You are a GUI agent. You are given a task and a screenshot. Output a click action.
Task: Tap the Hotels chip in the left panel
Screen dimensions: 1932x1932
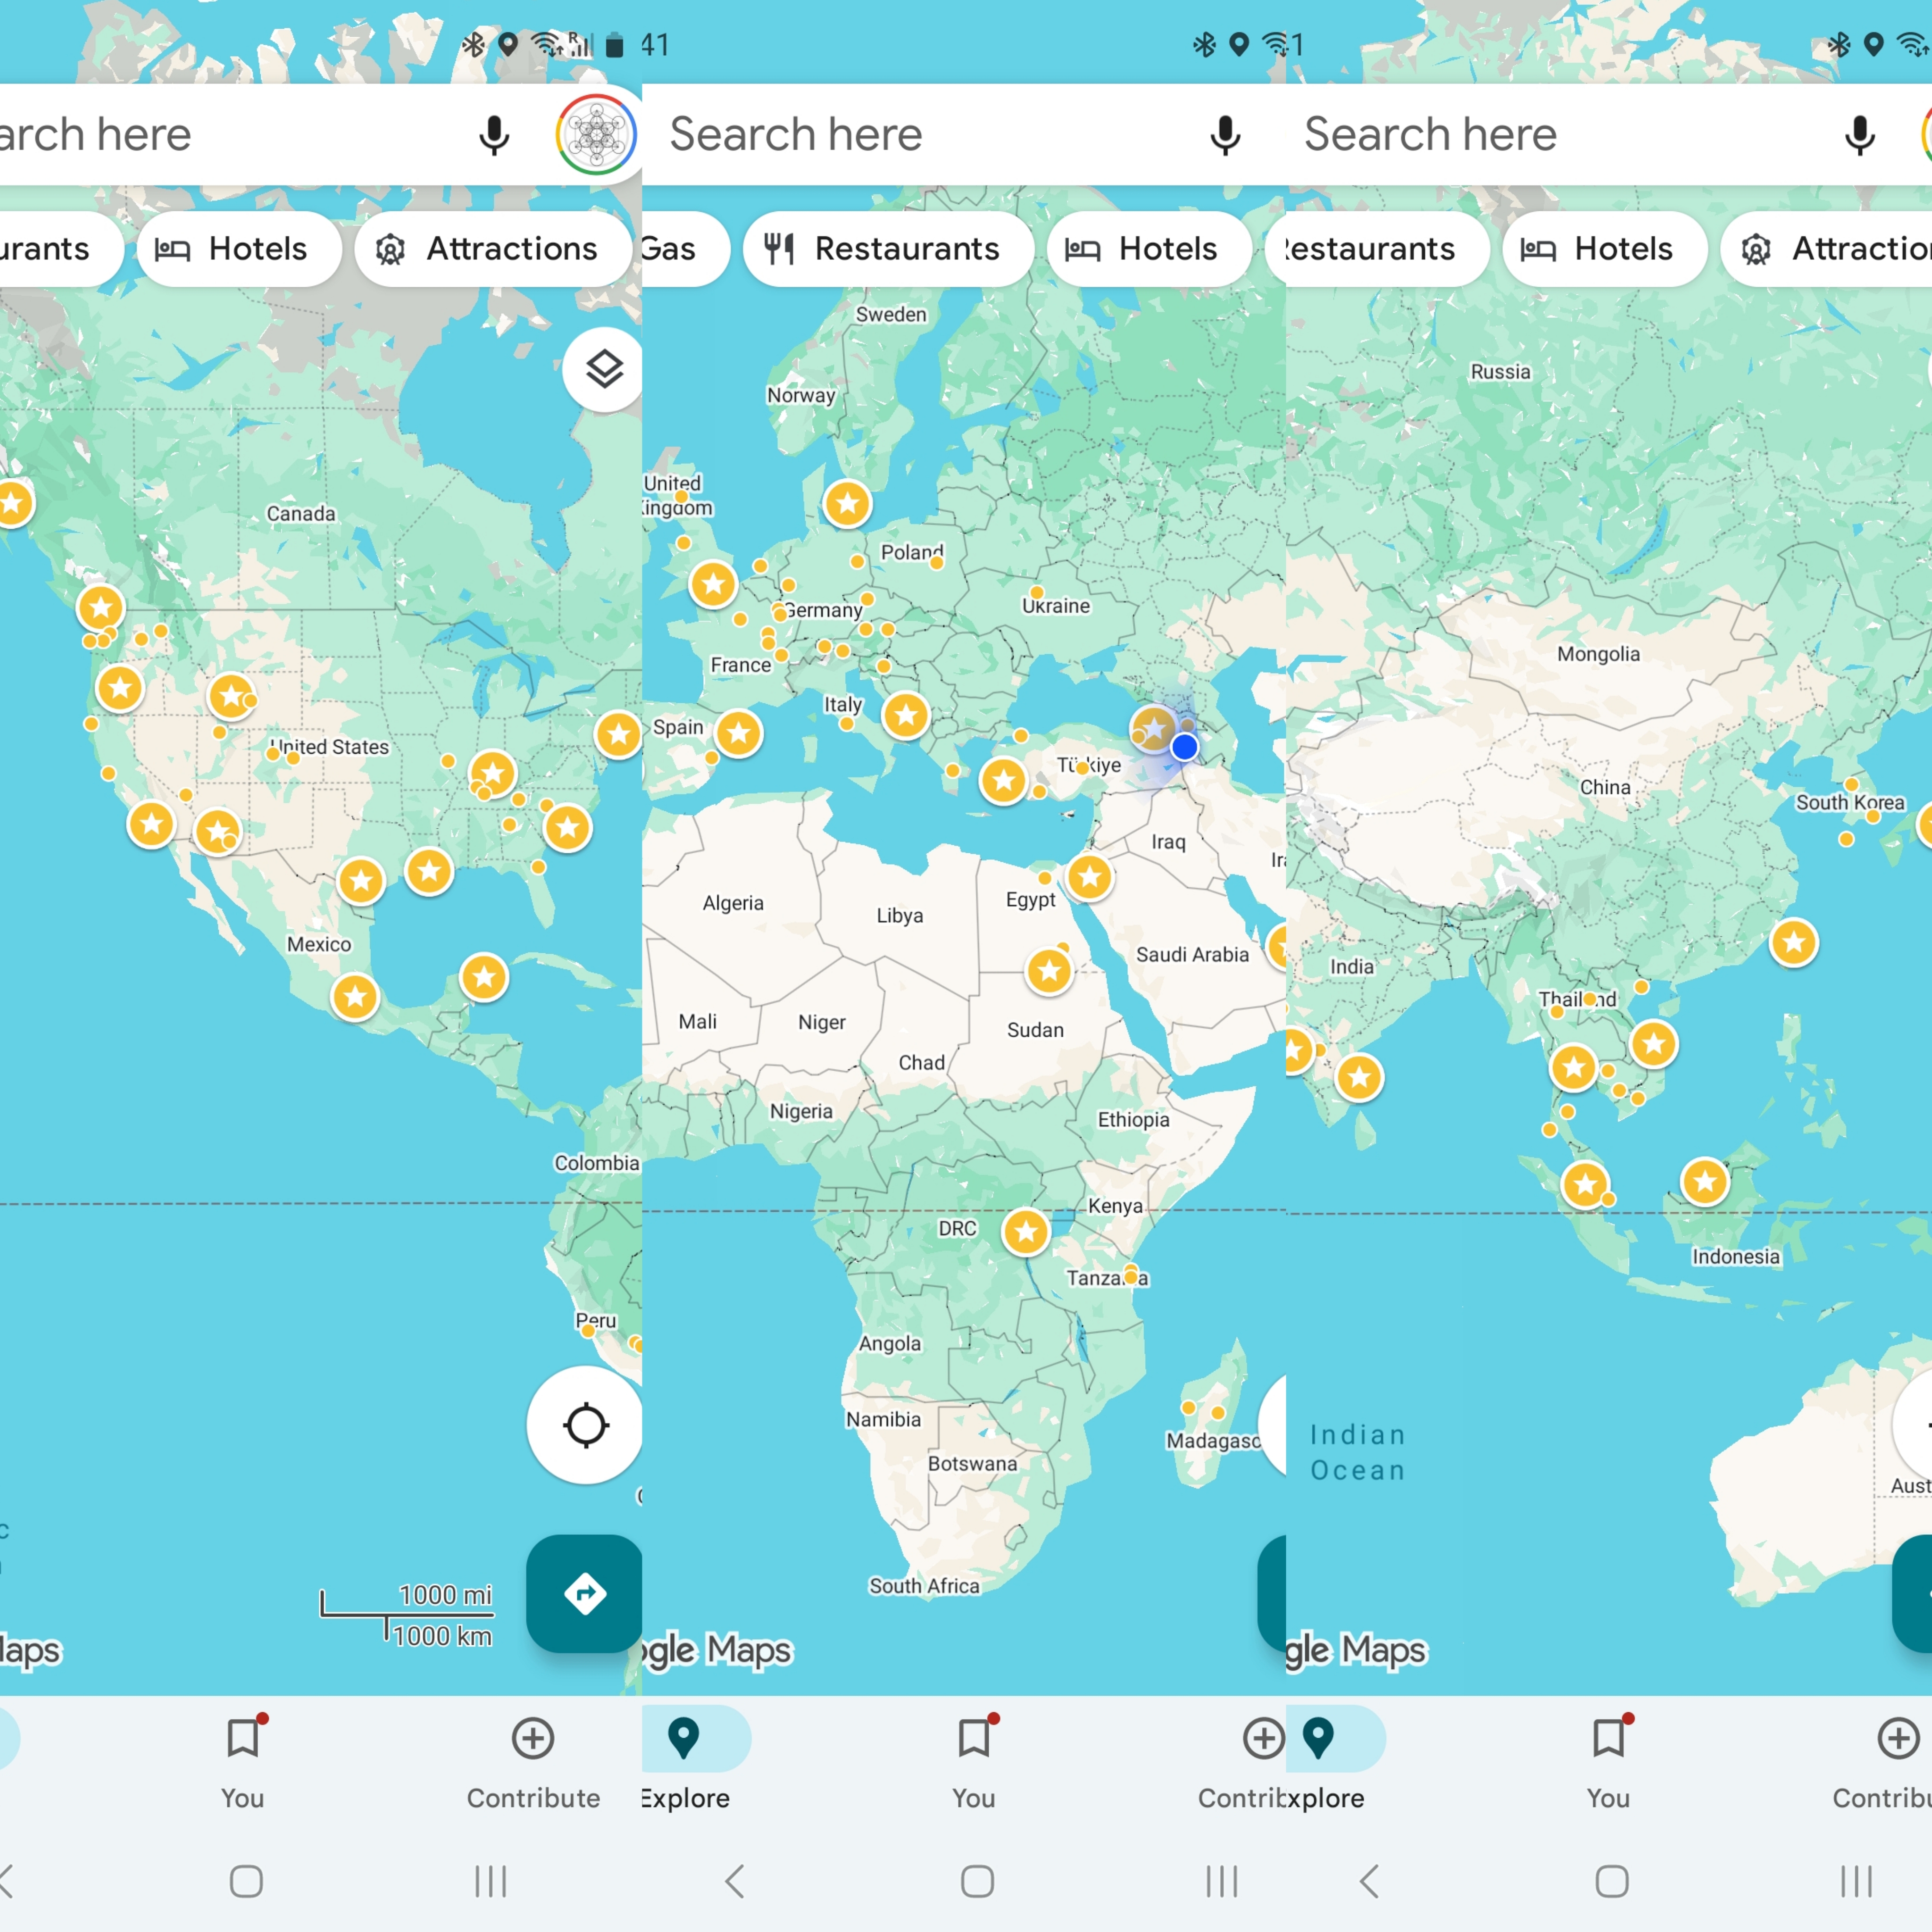[239, 249]
